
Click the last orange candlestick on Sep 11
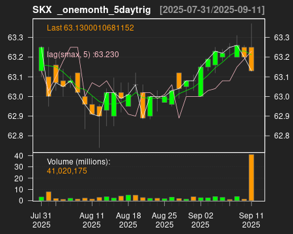click(x=251, y=59)
